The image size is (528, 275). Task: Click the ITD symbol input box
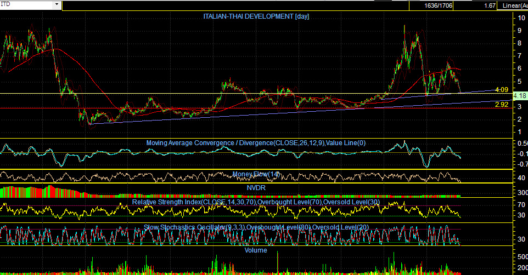click(26, 5)
